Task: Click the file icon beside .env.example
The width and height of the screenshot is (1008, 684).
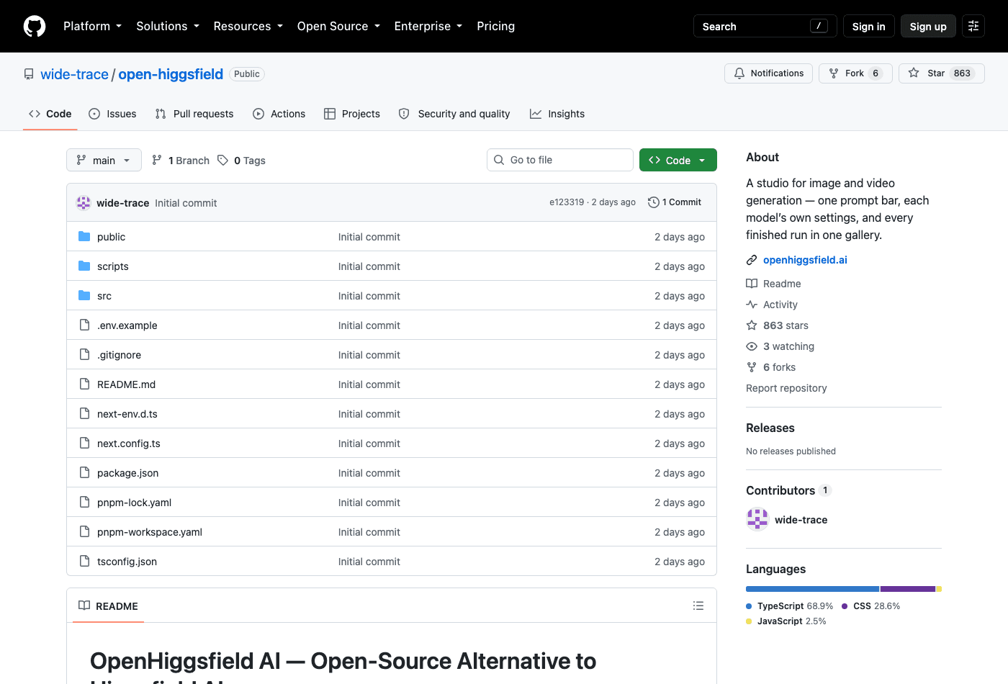Action: click(84, 325)
